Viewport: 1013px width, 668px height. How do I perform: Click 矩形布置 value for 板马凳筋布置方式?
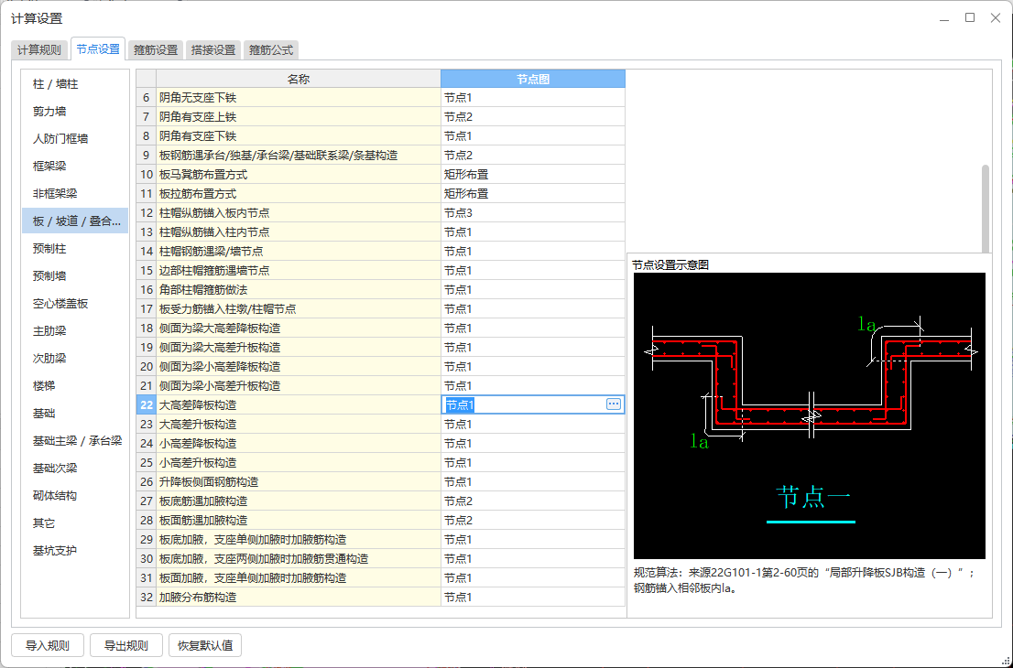click(x=533, y=174)
